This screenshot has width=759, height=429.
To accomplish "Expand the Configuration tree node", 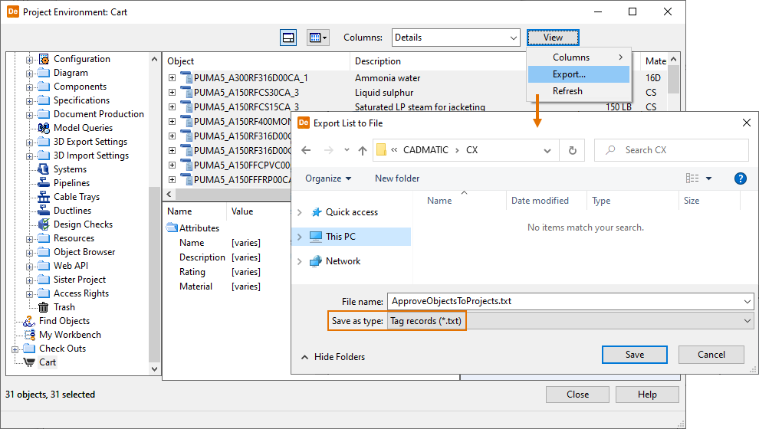I will (x=30, y=59).
